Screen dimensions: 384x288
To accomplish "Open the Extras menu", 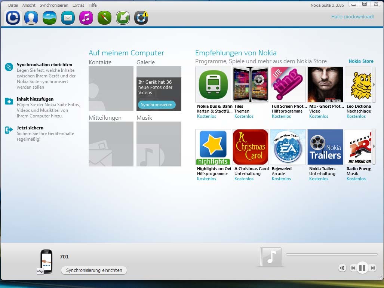I will click(x=79, y=5).
